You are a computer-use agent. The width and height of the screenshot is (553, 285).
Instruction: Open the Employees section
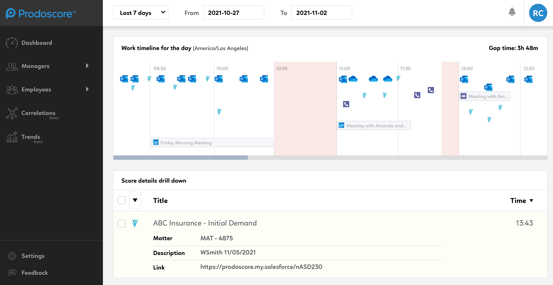tap(36, 89)
